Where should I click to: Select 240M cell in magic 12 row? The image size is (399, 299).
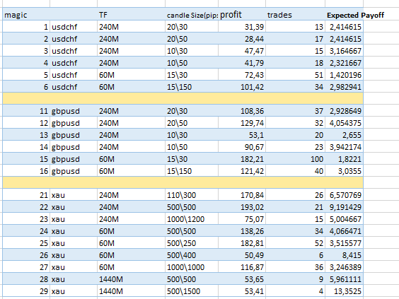click(x=131, y=123)
